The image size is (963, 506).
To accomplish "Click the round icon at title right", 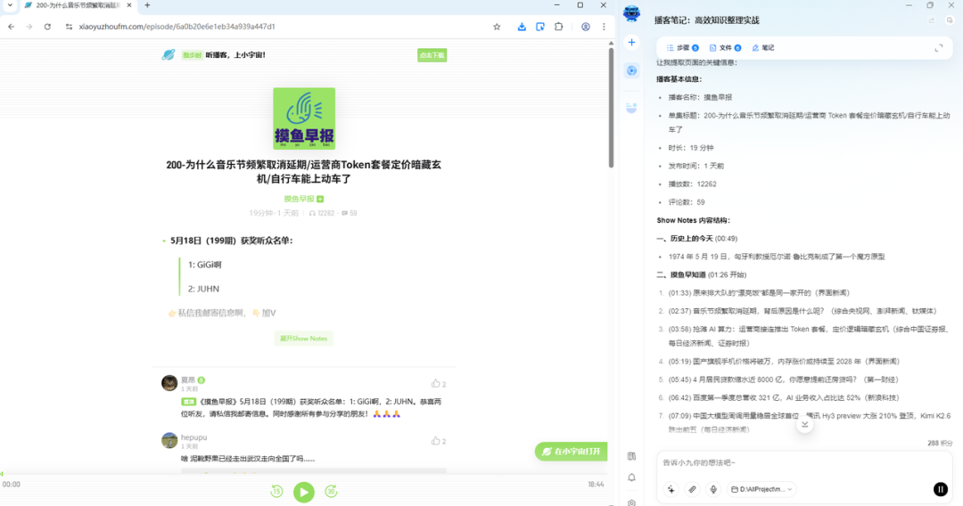I will tap(950, 20).
